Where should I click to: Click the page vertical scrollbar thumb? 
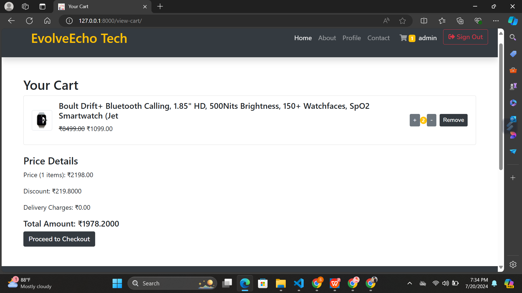501,107
